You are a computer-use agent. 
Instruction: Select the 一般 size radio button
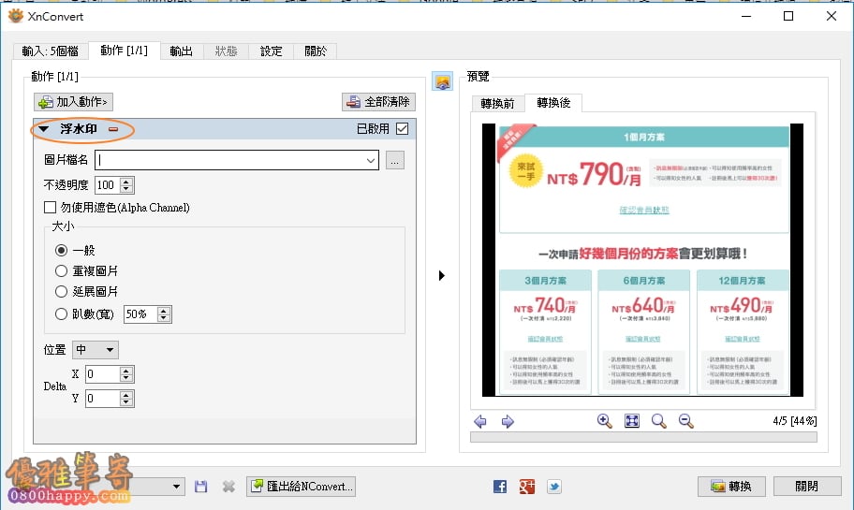tap(61, 251)
